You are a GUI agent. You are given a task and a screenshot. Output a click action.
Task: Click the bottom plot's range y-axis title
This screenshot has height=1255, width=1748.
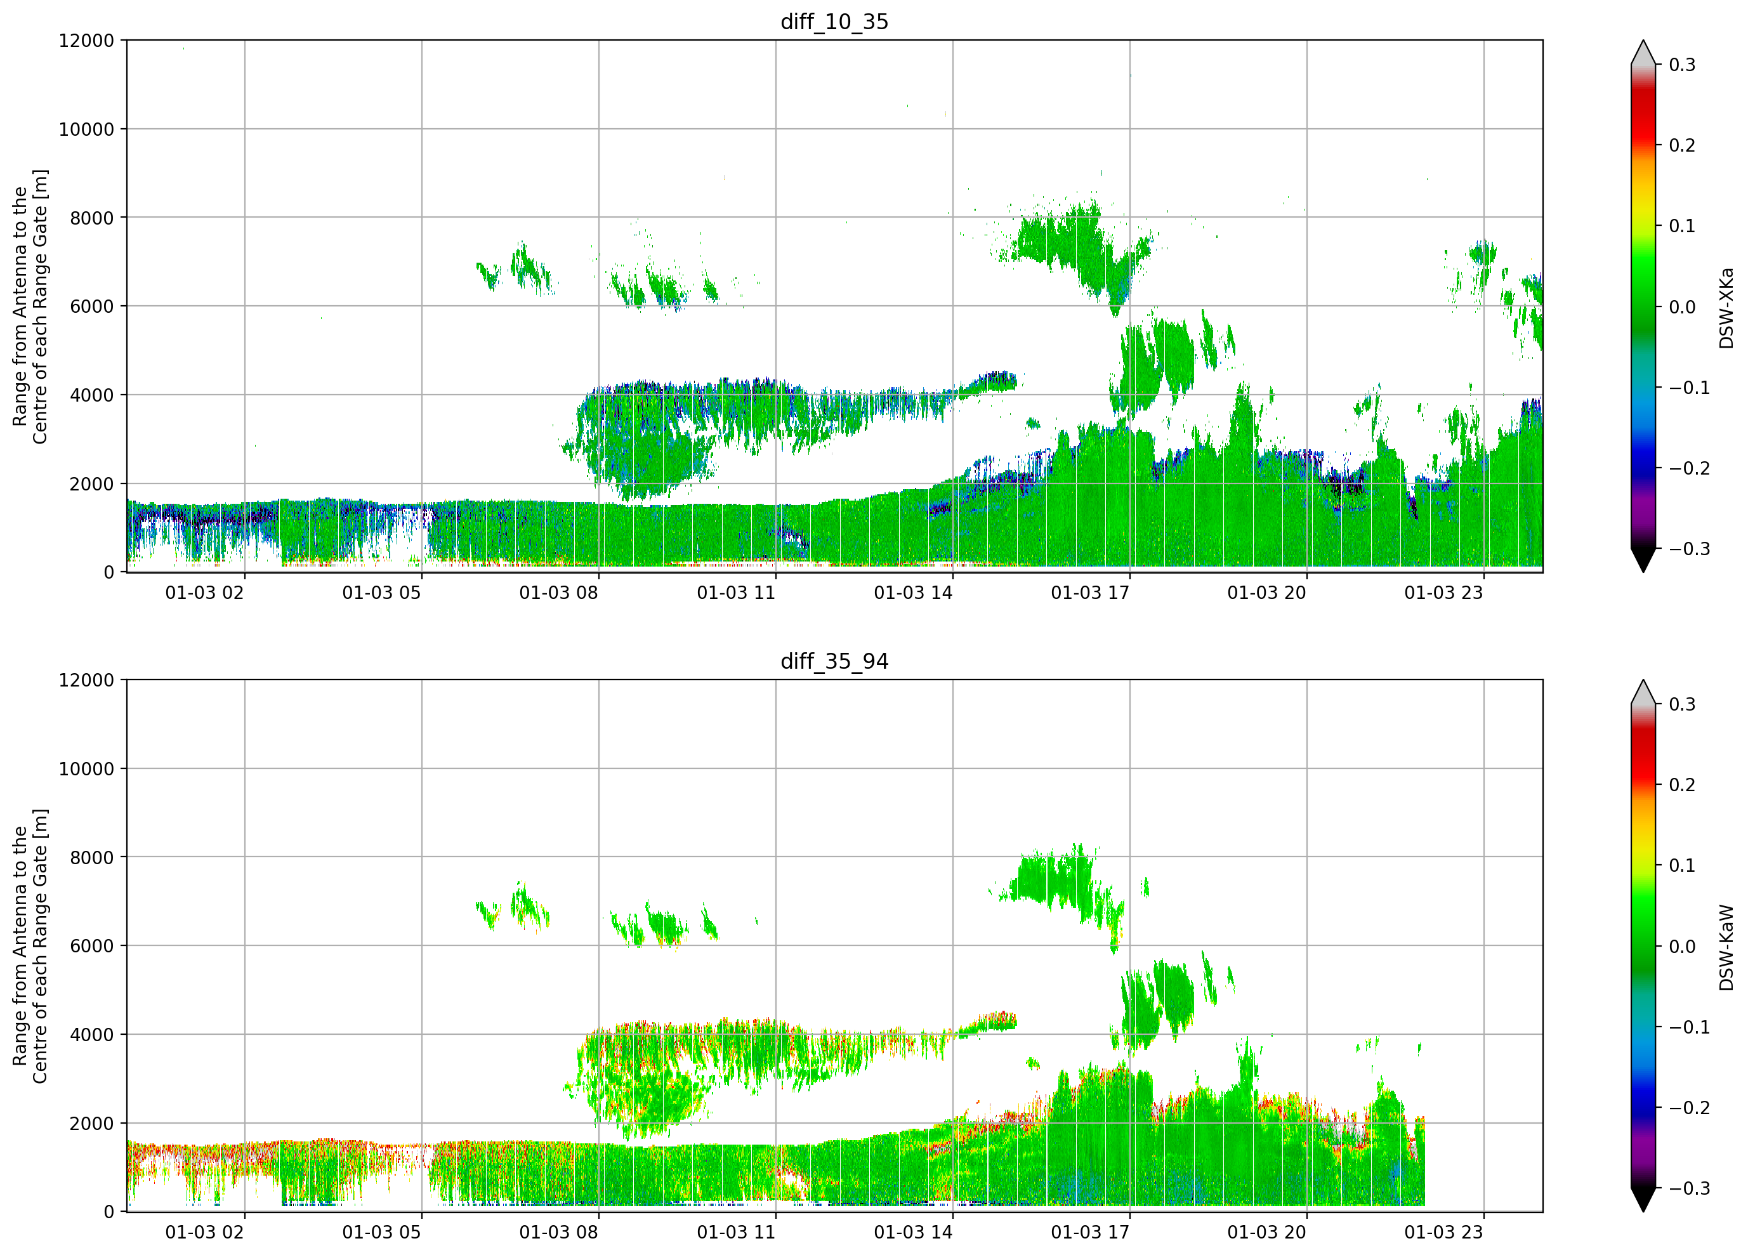30,946
